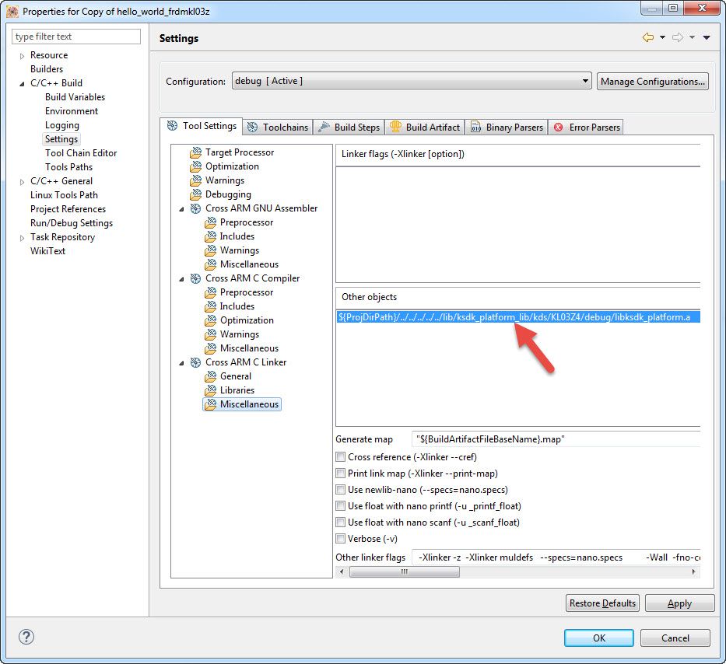Click the Cross ARM C Linker tool icon
Viewport: 726px width, 664px height.
[196, 362]
